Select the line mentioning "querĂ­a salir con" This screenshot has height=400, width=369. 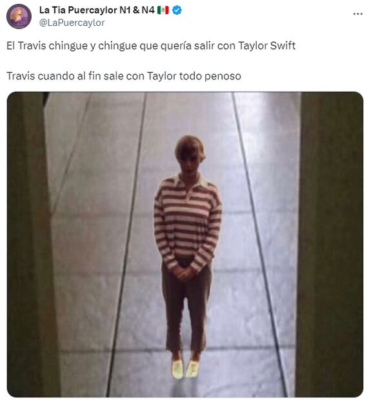[151, 46]
